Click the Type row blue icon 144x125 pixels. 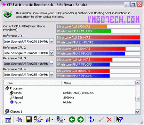click(x=12, y=102)
